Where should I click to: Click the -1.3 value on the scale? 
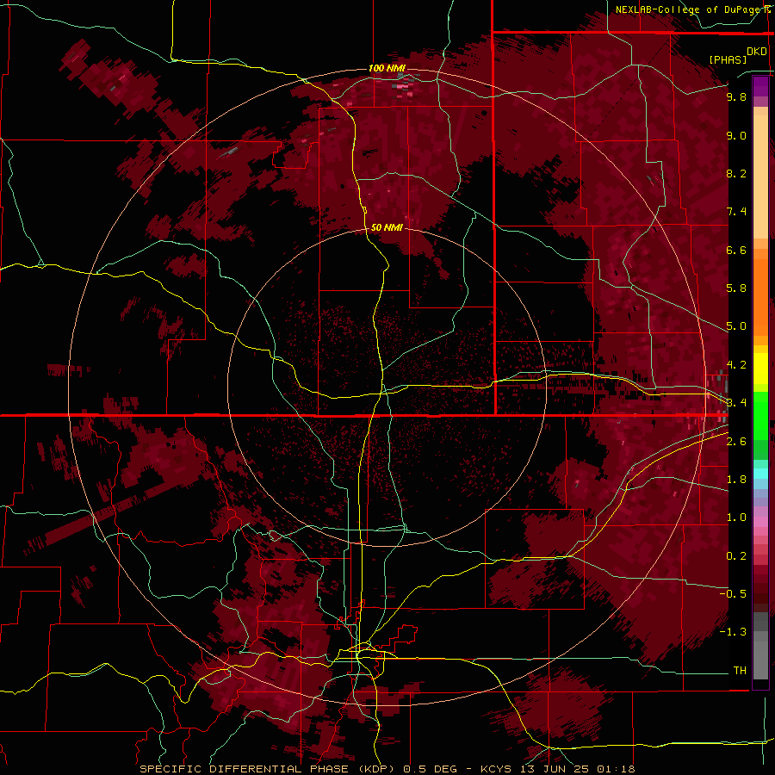tap(733, 632)
